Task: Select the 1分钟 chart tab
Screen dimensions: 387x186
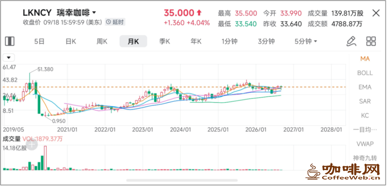Action: click(229, 41)
